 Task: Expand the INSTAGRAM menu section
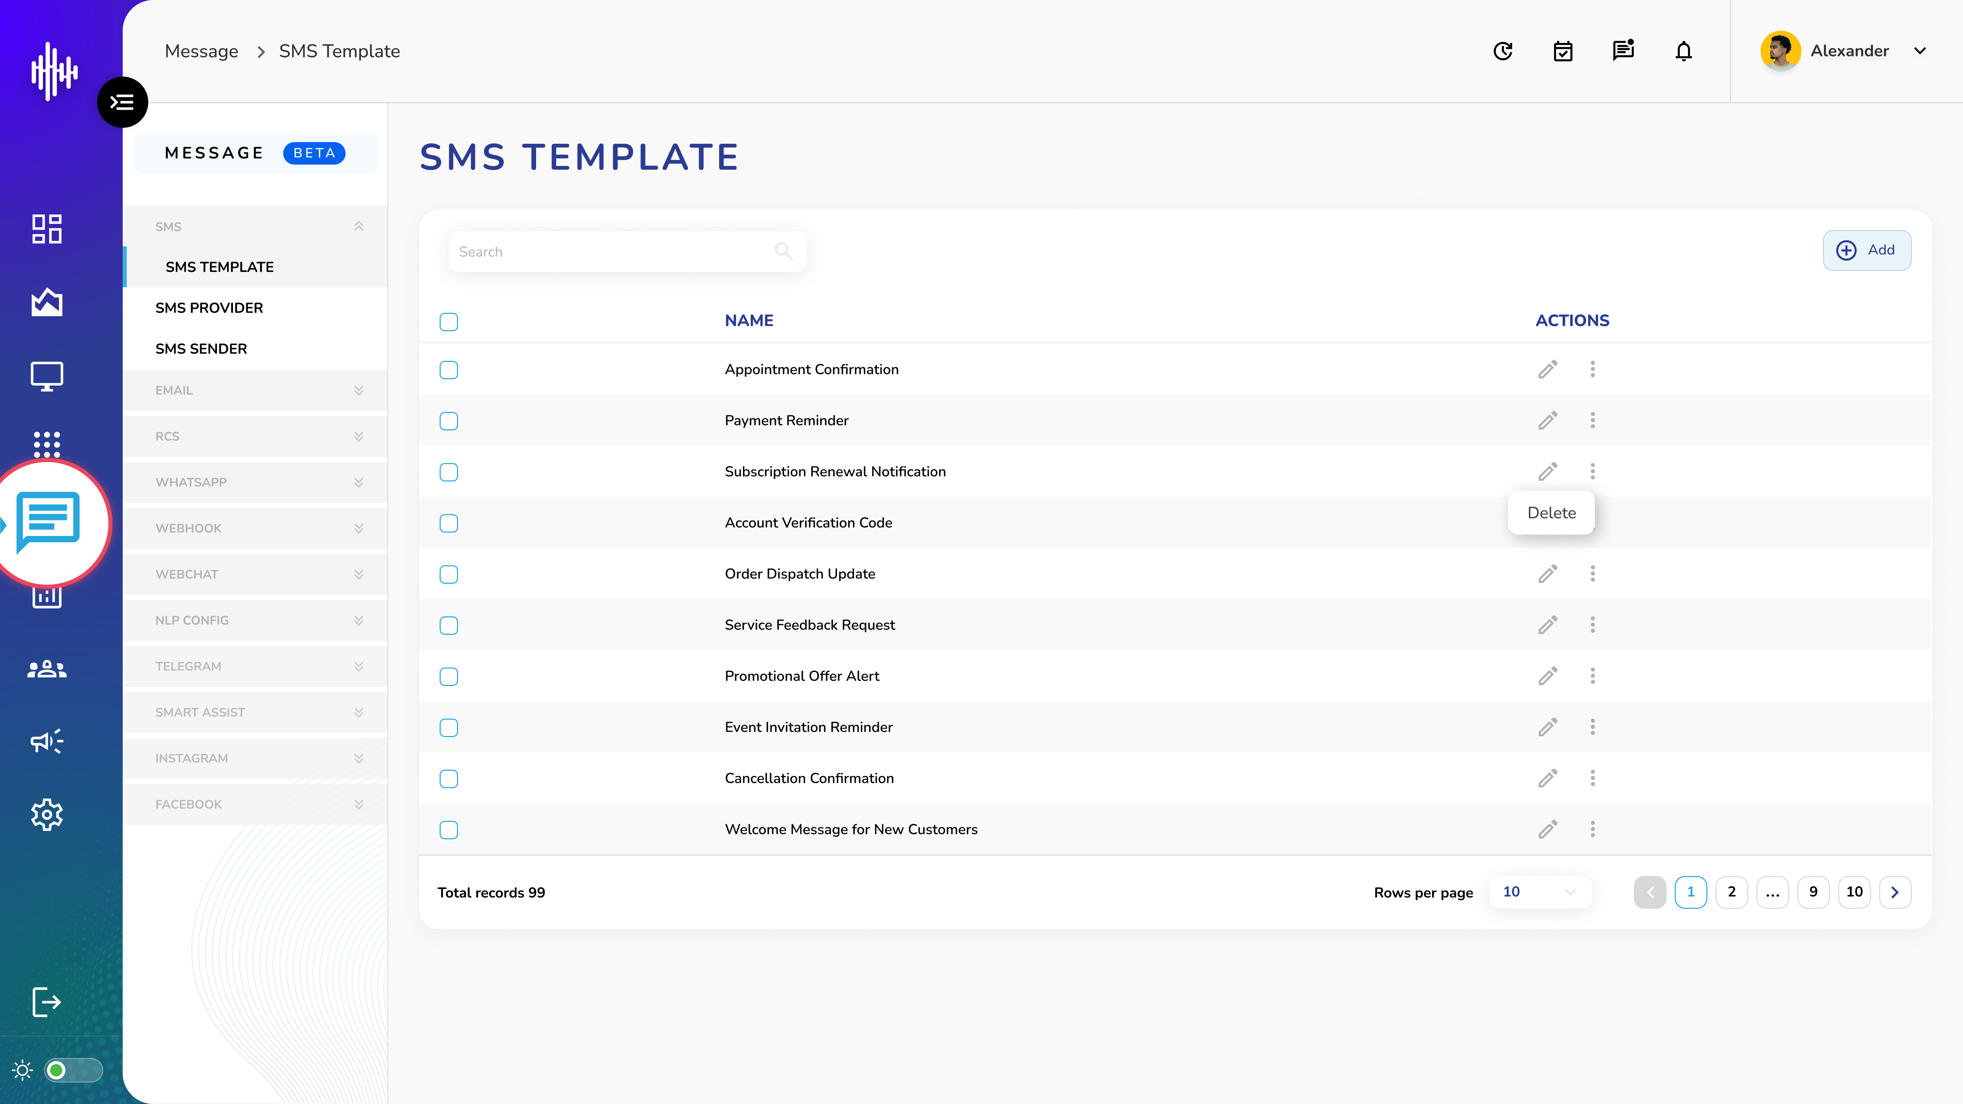(255, 758)
